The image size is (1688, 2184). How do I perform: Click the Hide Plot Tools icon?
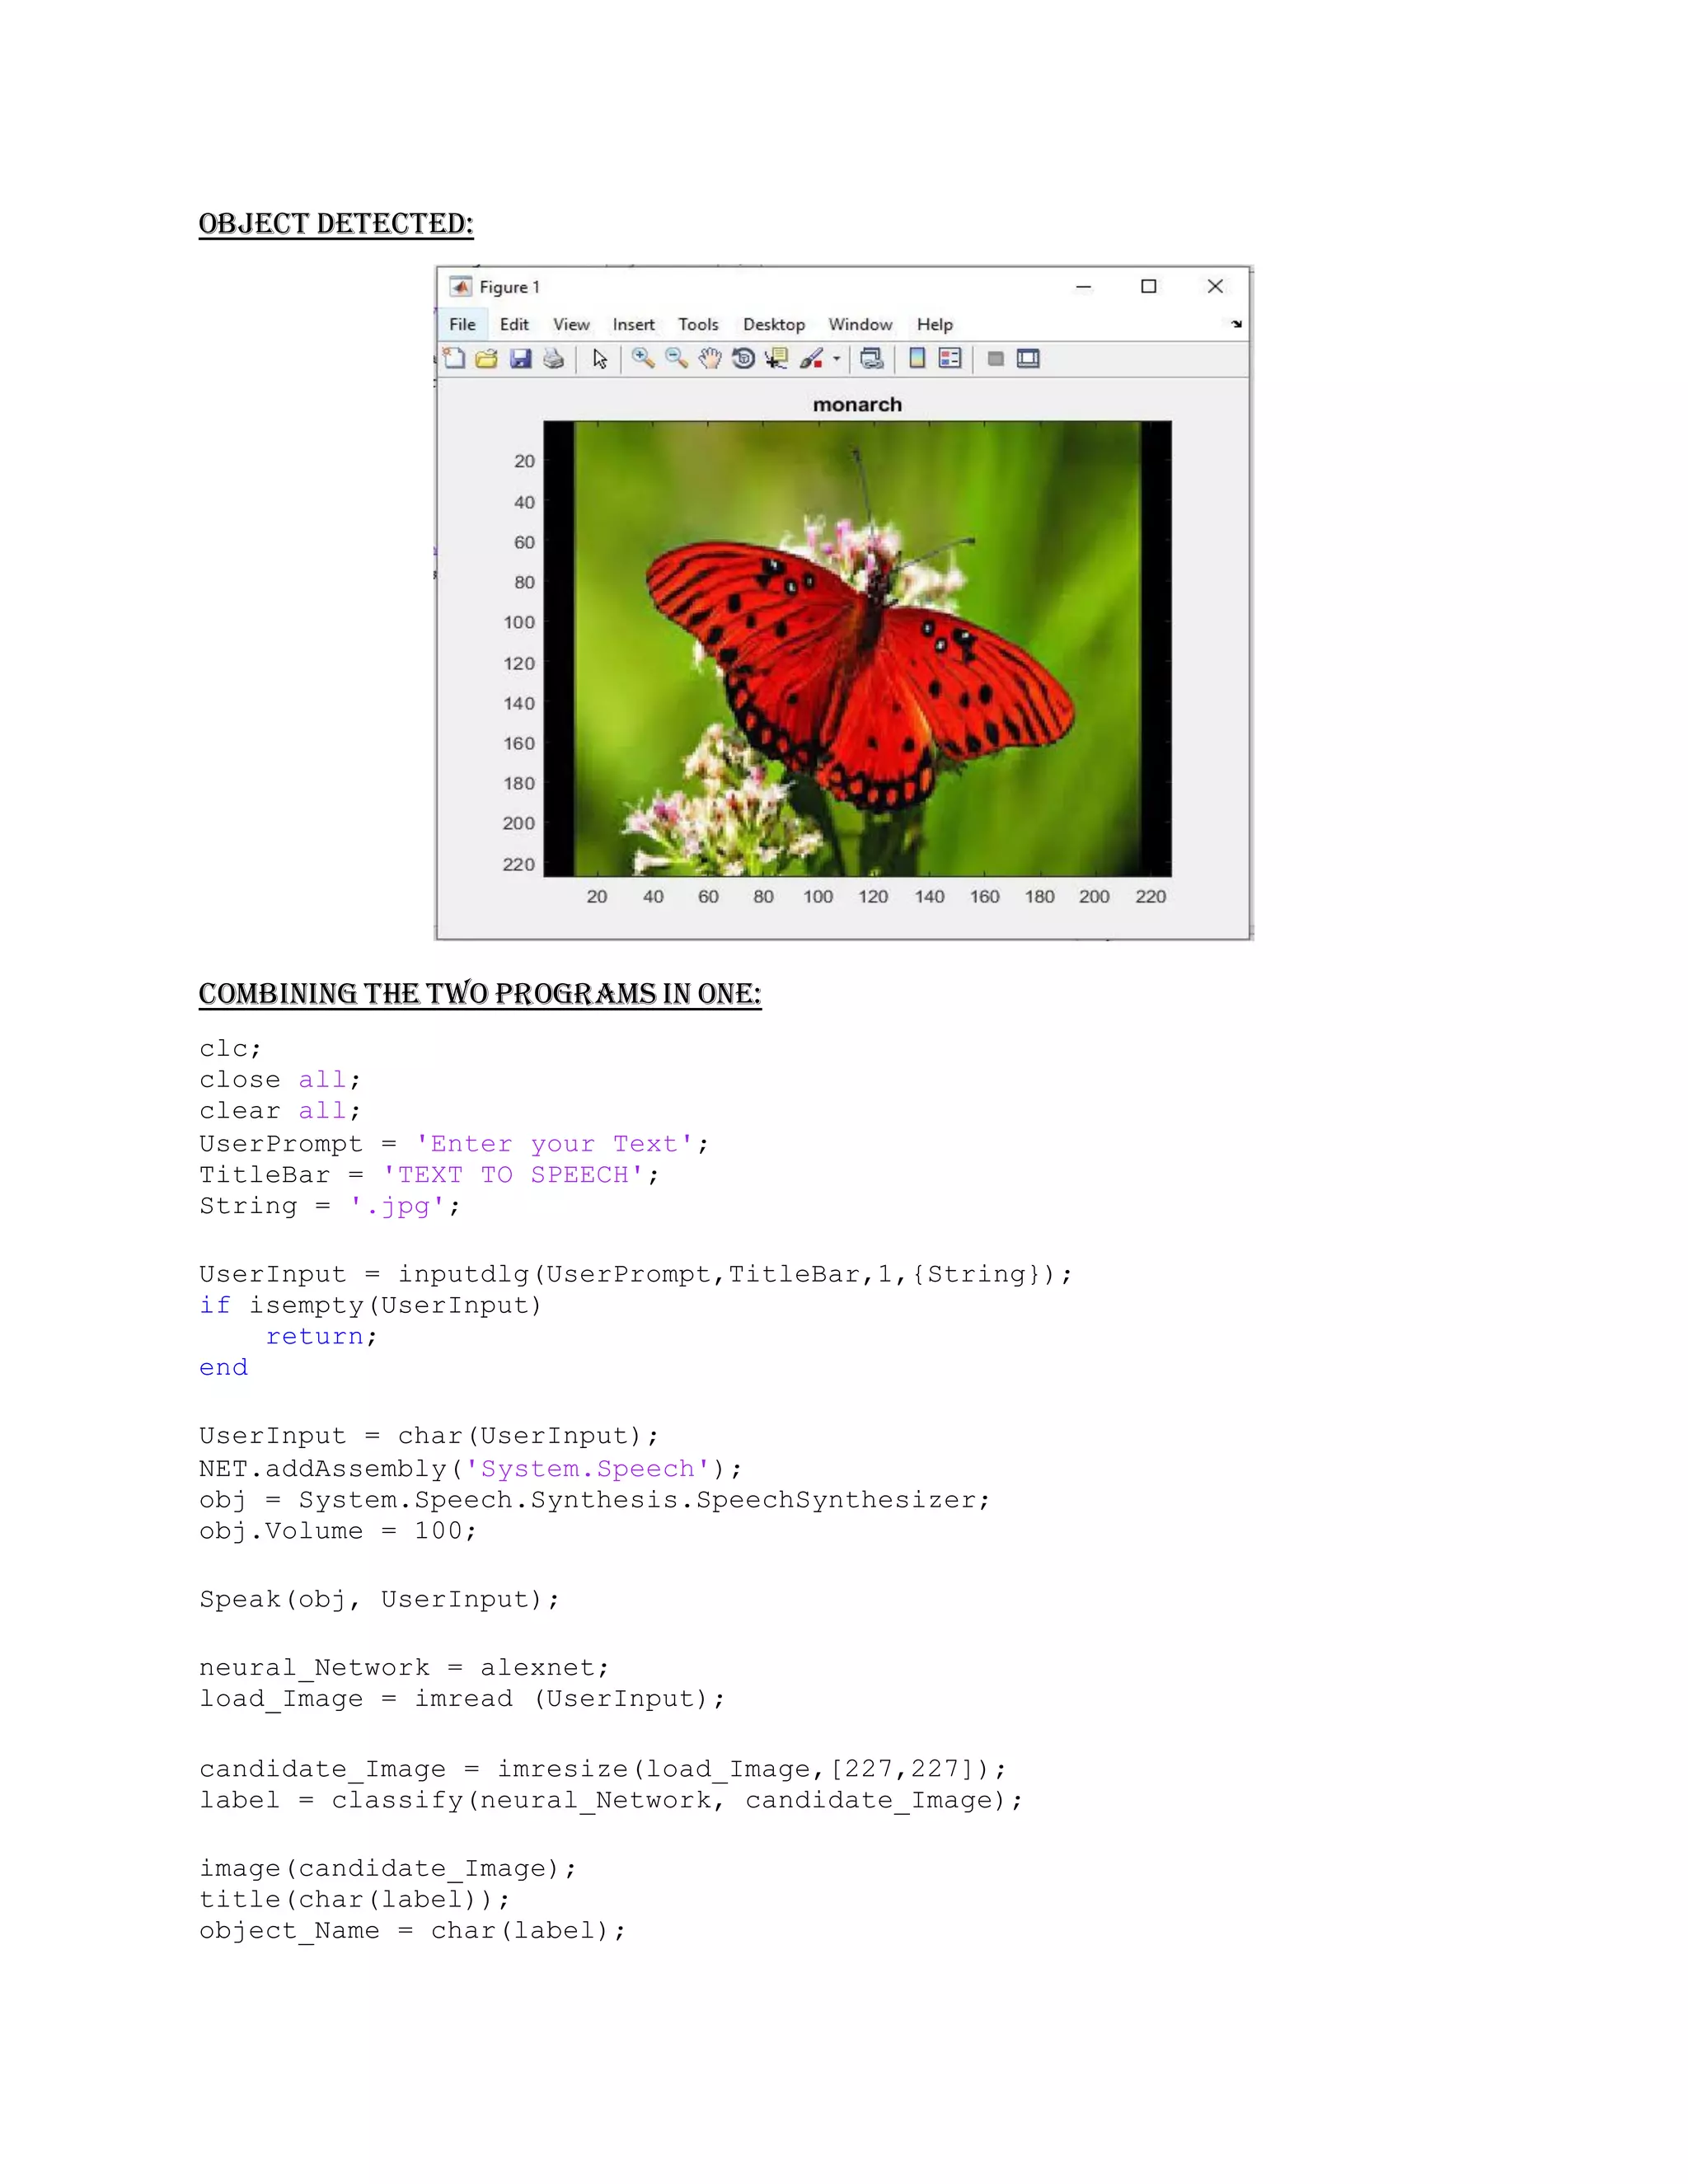996,359
